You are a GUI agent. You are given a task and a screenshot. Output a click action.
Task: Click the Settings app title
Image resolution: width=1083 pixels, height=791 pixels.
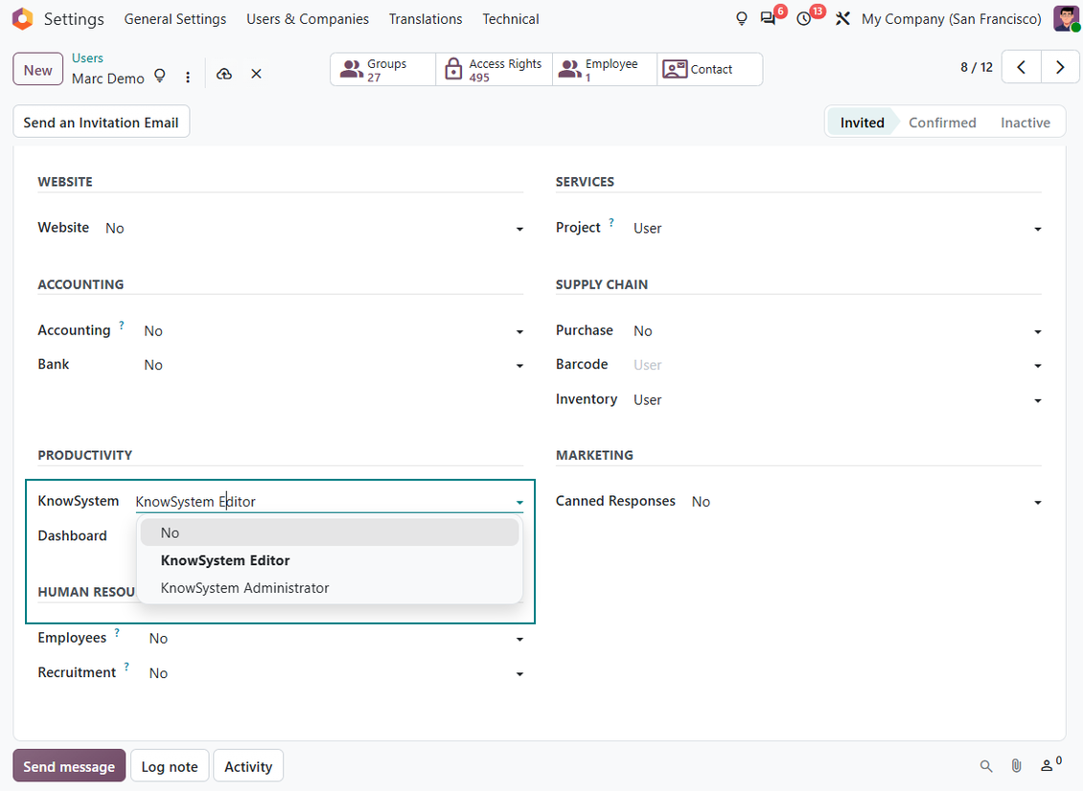[74, 18]
